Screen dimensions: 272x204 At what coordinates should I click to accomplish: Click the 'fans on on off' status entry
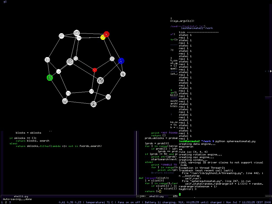129,202
